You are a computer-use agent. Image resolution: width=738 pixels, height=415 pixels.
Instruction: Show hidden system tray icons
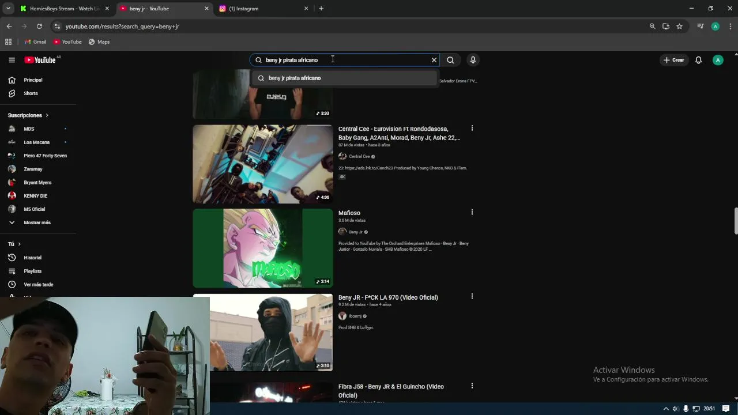pos(666,409)
